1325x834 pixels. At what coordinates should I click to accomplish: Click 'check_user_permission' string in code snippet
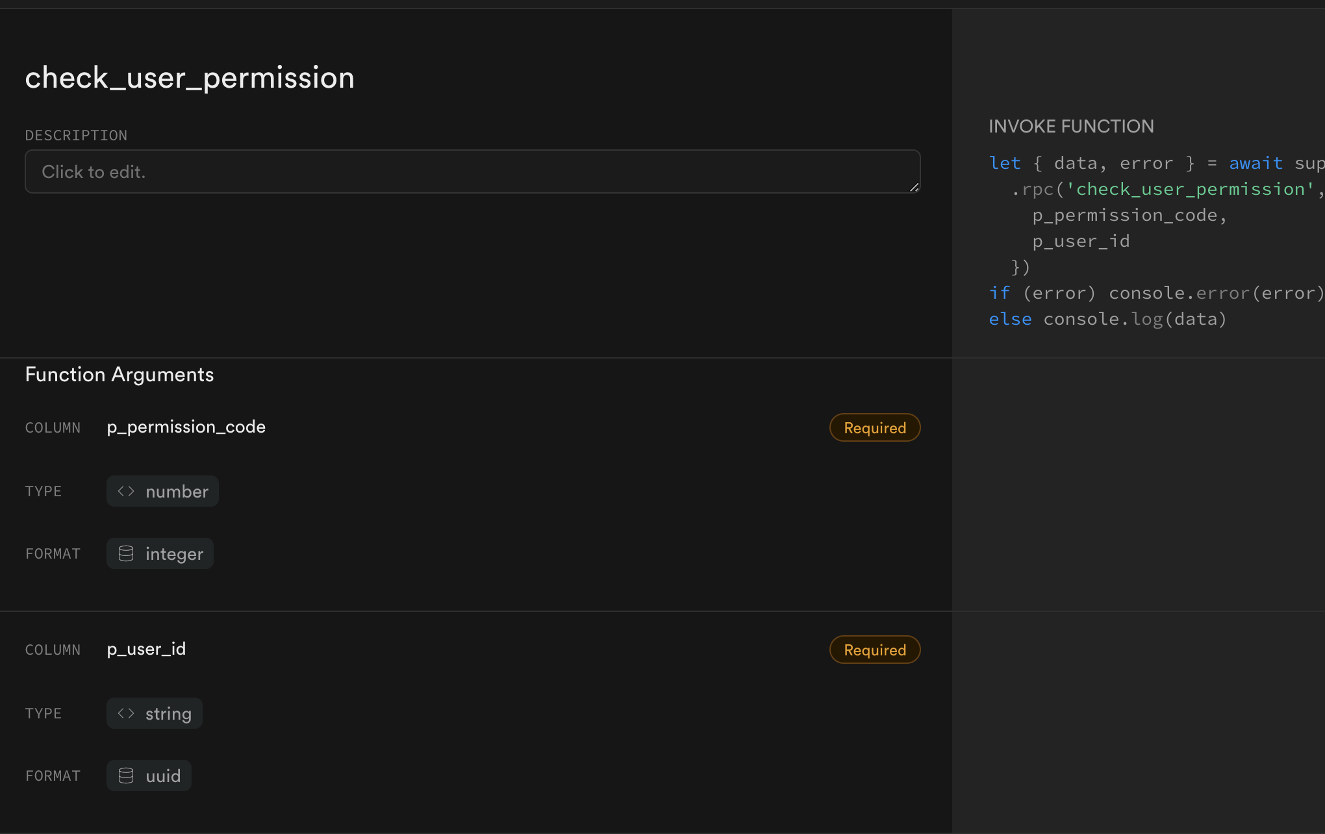point(1190,189)
